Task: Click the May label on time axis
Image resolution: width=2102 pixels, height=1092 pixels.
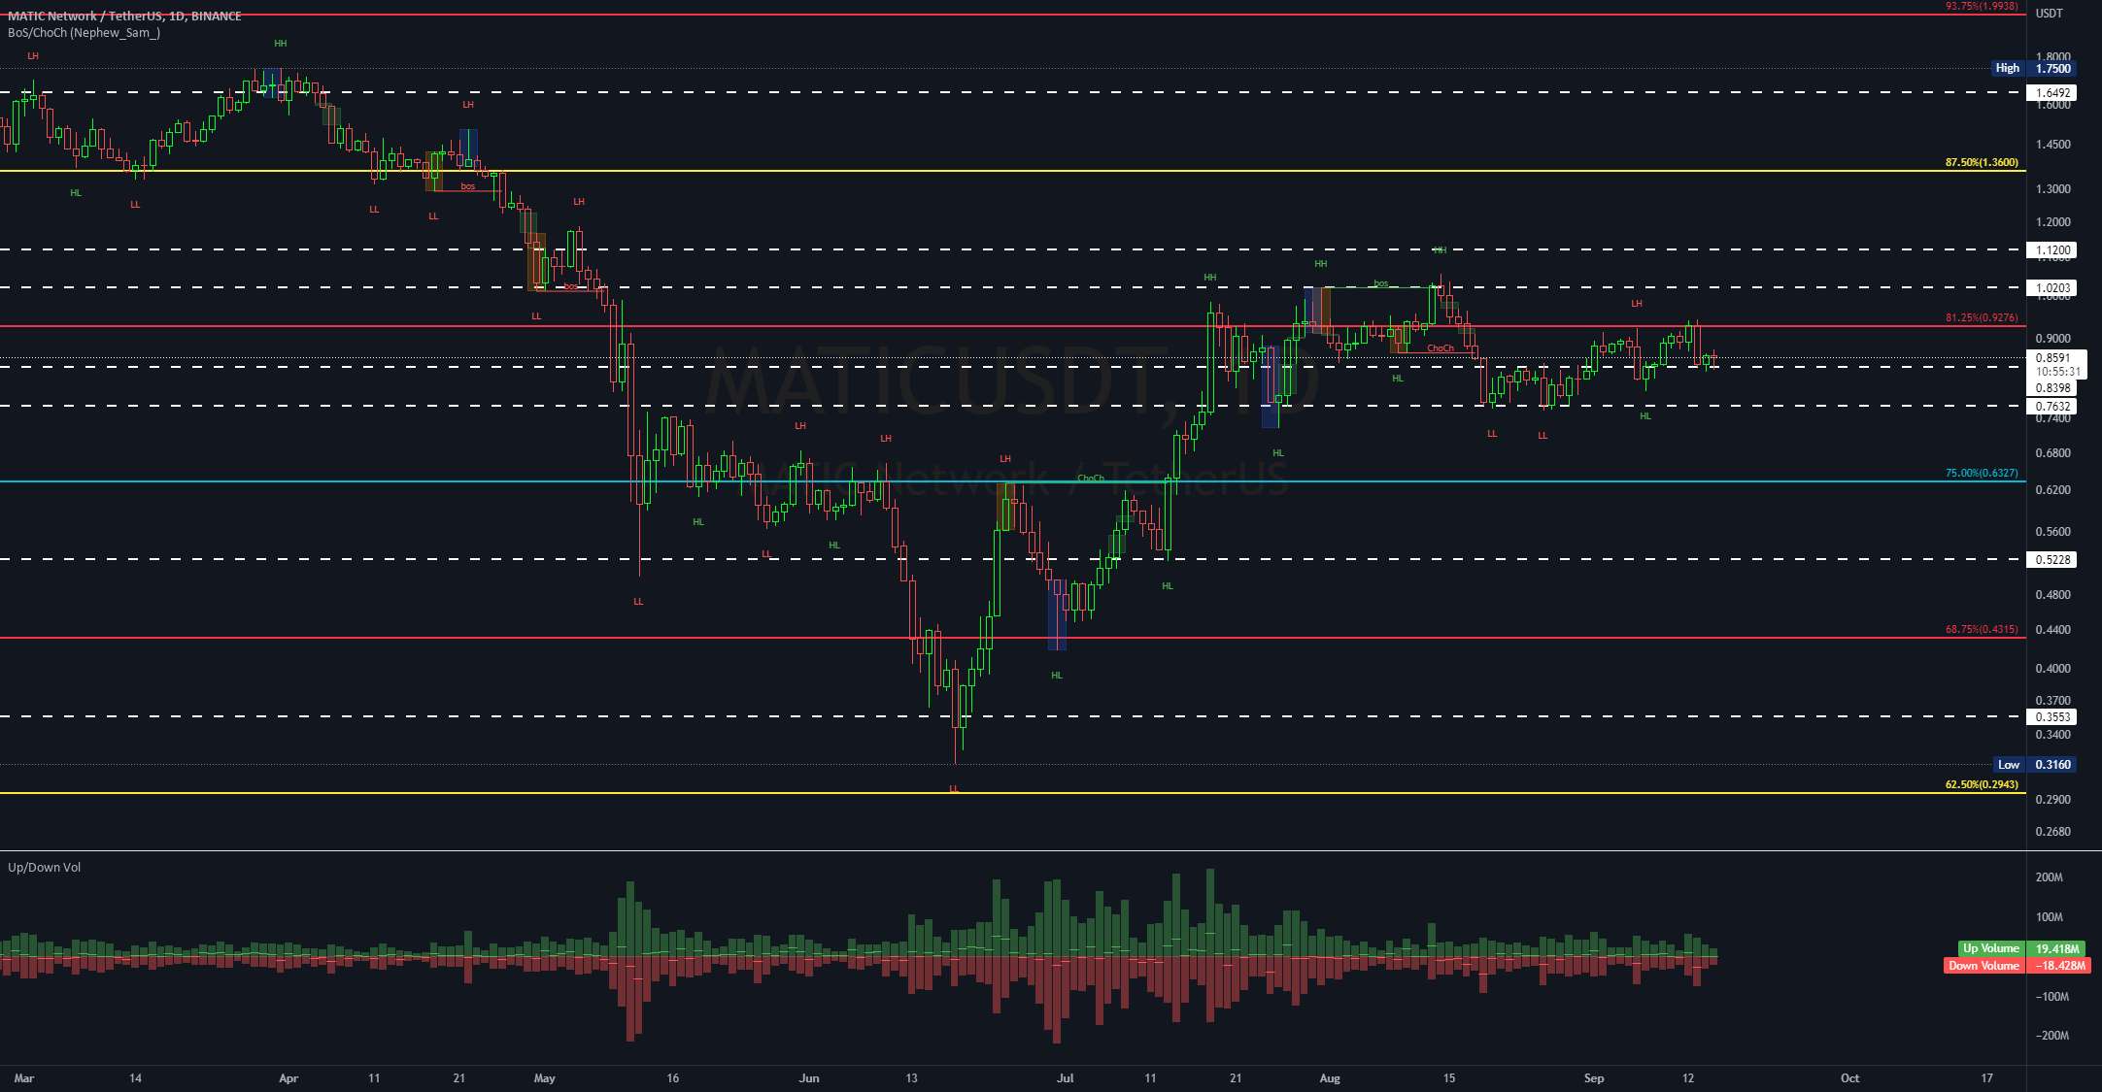Action: click(545, 1077)
